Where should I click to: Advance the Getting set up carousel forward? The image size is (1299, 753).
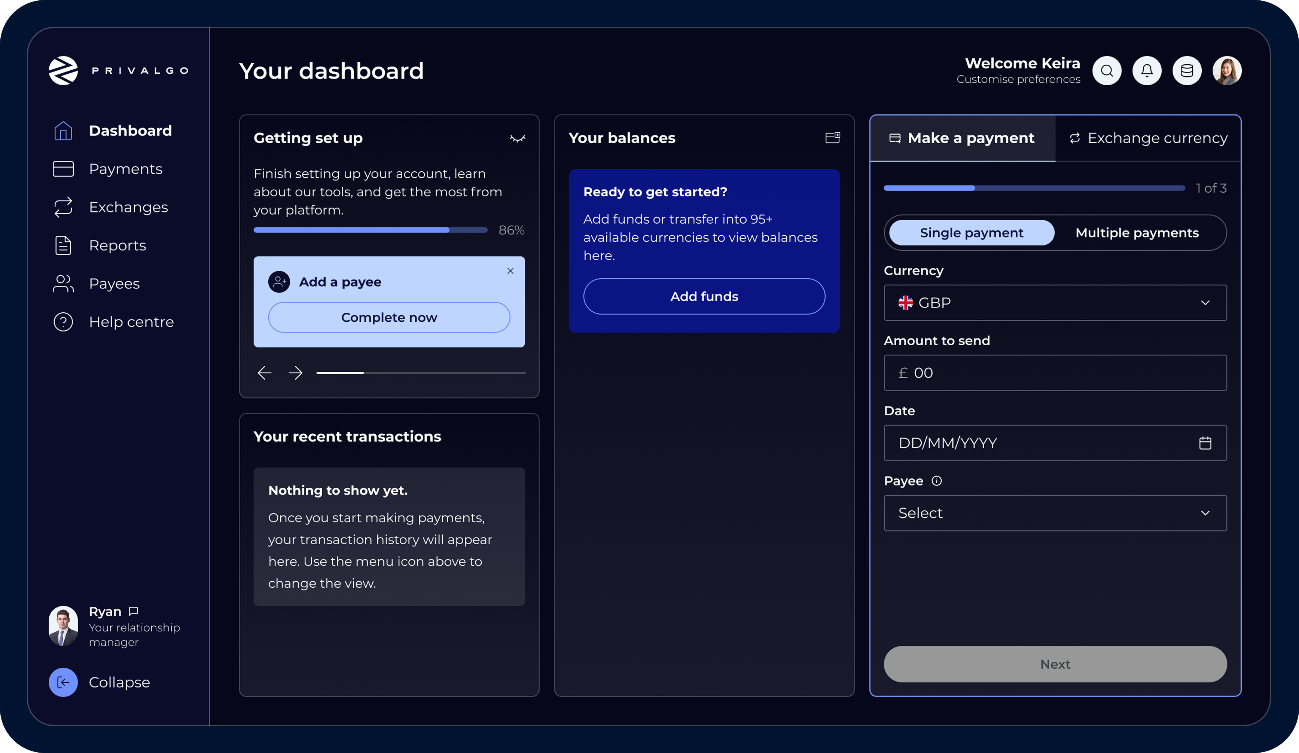[x=296, y=373]
